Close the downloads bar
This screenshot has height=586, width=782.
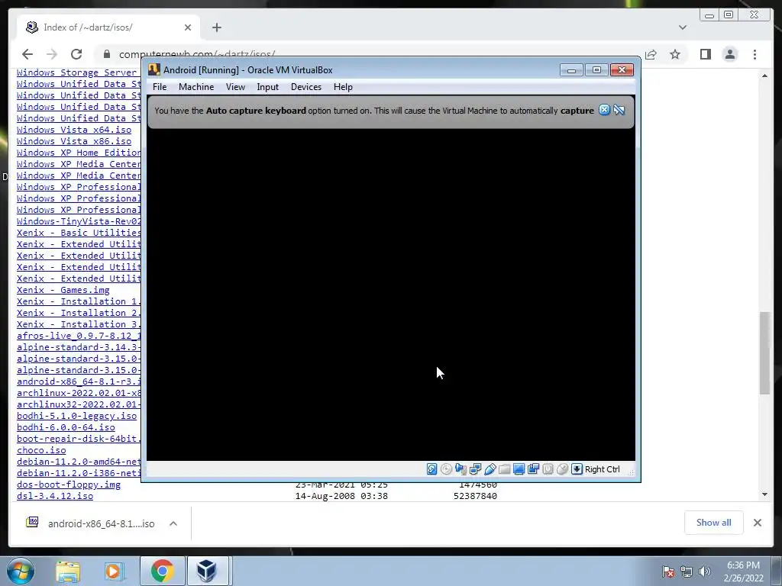[757, 523]
